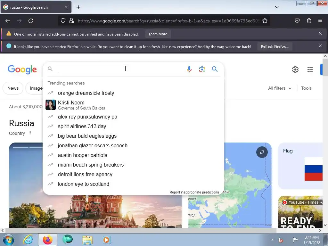Open Windows Explorer folder from taskbar
The width and height of the screenshot is (328, 246).
(87, 240)
